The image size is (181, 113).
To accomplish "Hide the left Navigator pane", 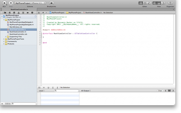I will point(155,3).
